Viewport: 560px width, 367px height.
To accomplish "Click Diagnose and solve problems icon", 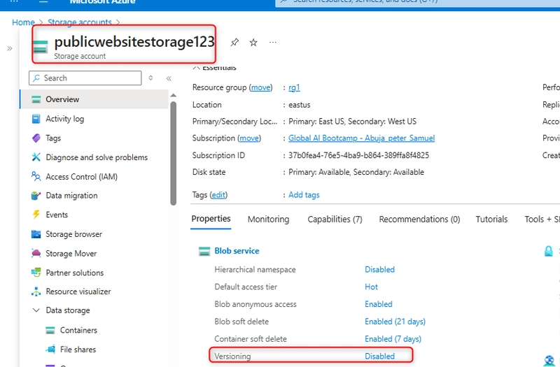I will (36, 157).
